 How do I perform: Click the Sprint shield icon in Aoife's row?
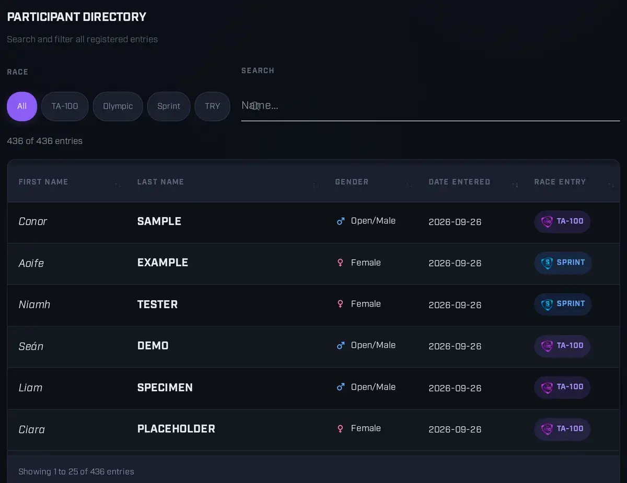(x=547, y=263)
